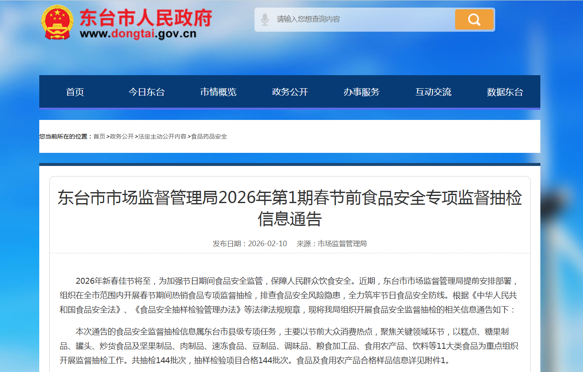Click the www.dongtai.gov.cn site address

tap(138, 34)
